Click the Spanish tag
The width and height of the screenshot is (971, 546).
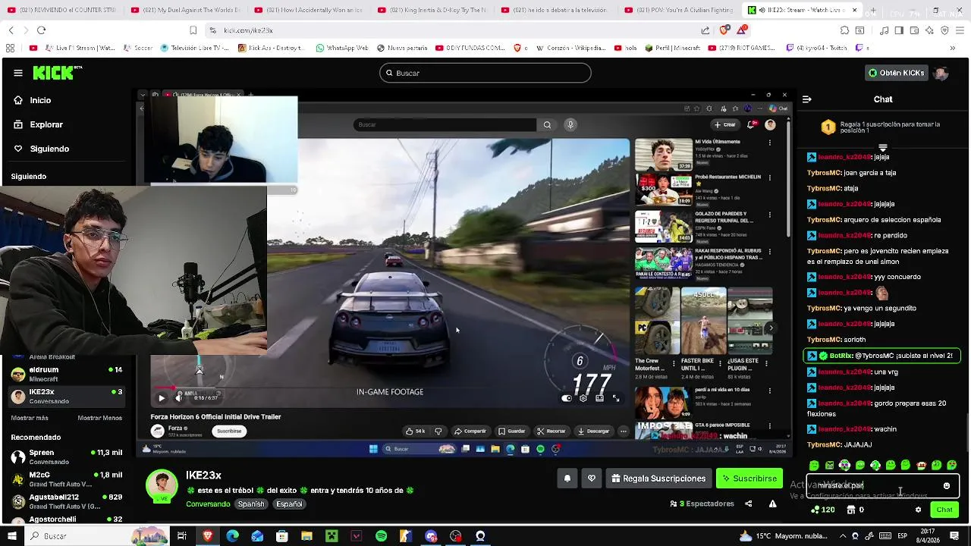coord(251,504)
